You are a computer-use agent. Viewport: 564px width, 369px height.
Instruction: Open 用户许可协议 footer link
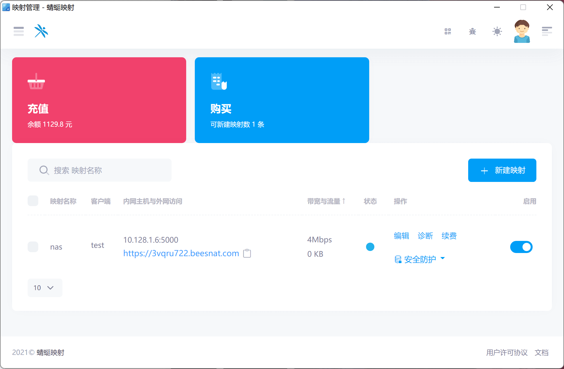(507, 353)
